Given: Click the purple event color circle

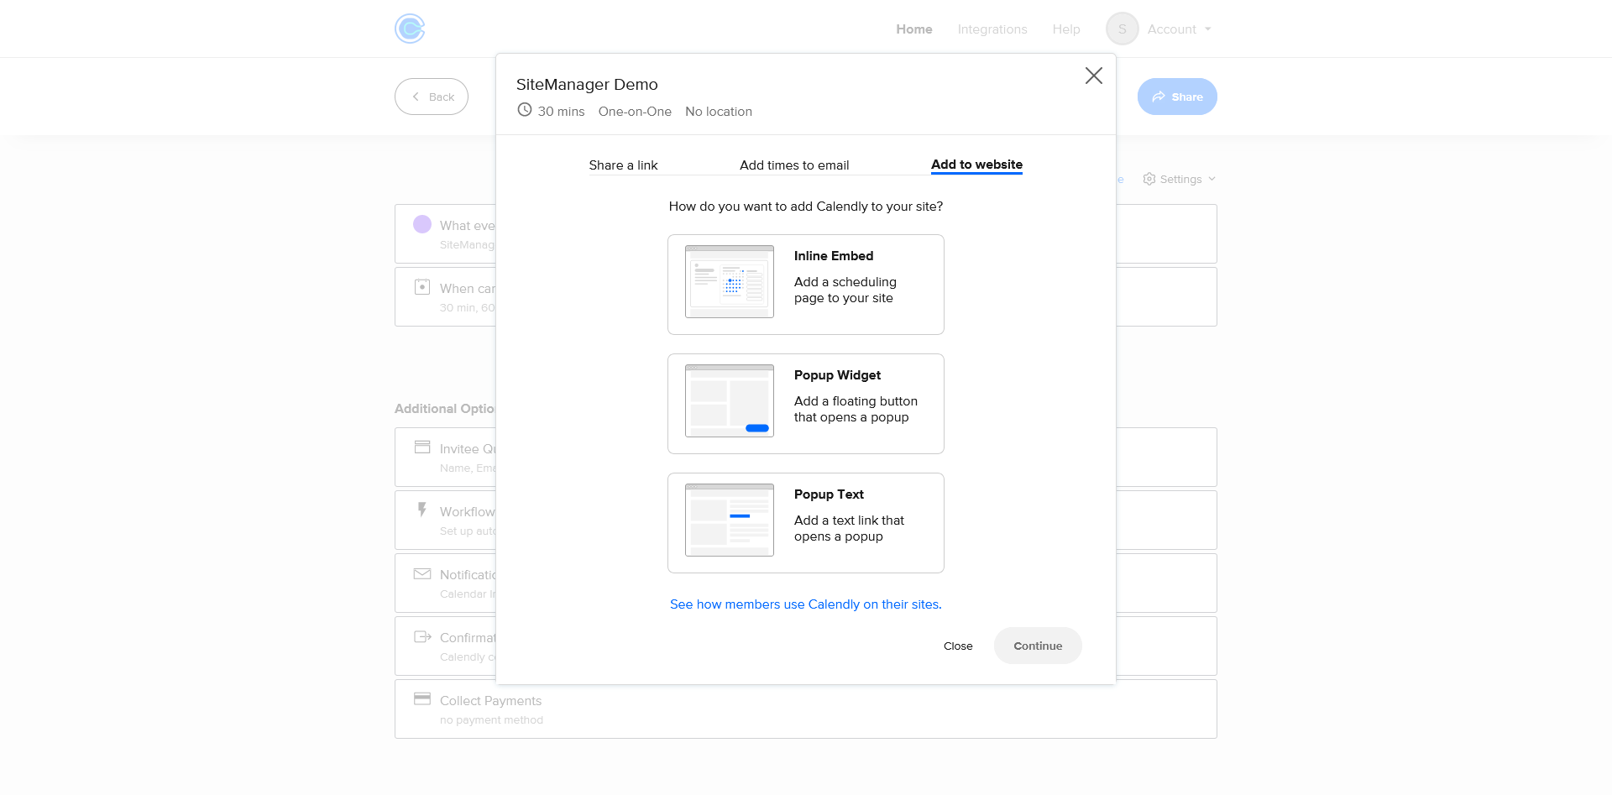Looking at the screenshot, I should [x=422, y=224].
